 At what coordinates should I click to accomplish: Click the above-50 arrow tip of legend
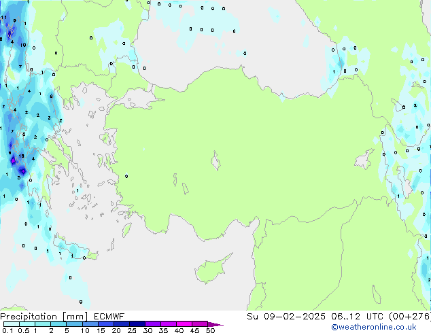point(215,324)
